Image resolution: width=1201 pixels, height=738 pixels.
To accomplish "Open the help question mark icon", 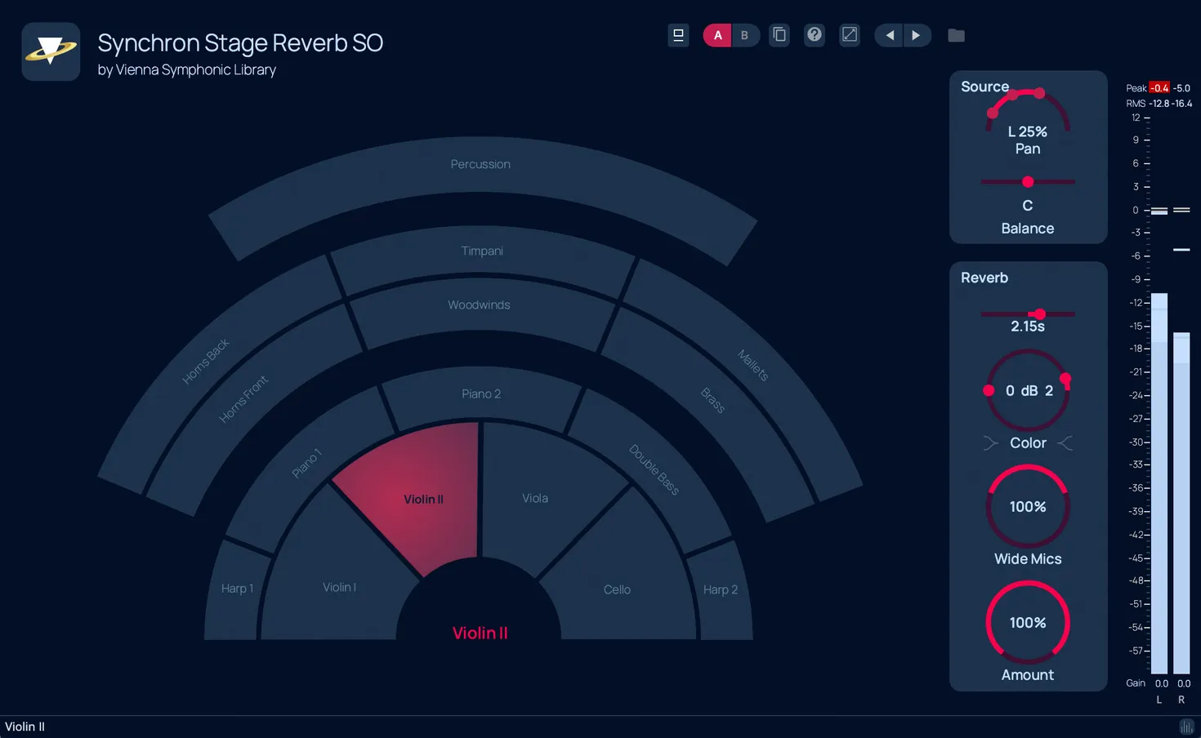I will [x=815, y=35].
